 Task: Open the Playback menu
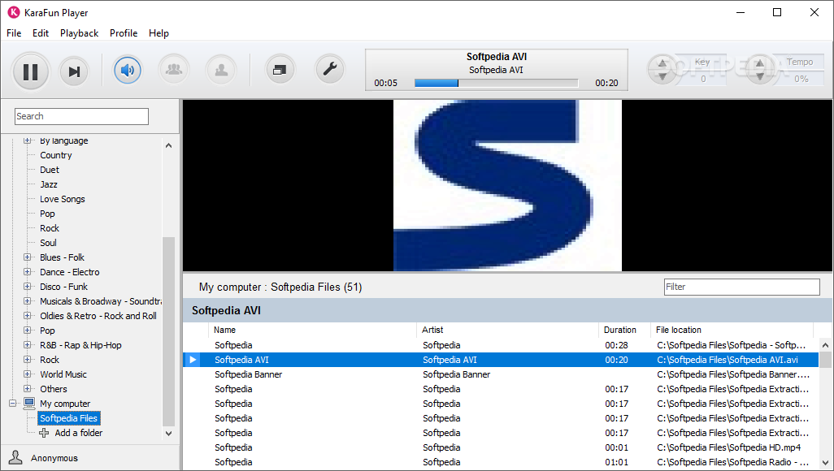click(x=79, y=33)
